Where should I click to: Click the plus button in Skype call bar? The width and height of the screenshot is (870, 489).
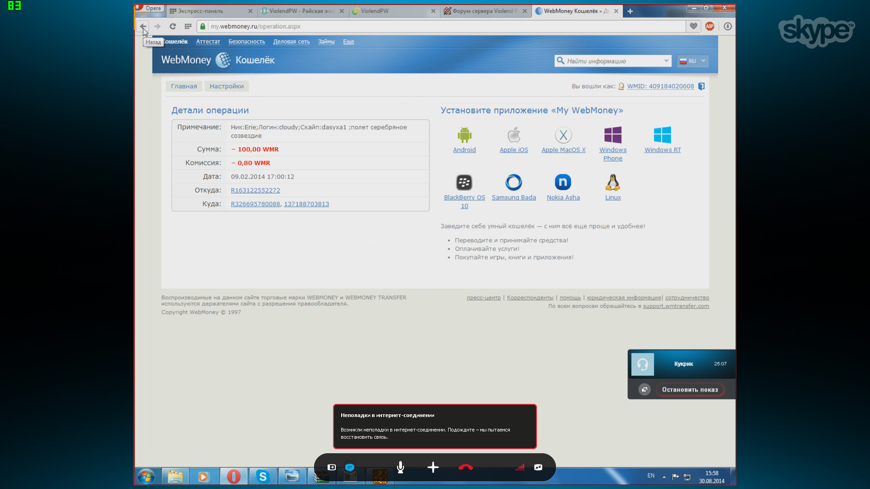point(433,467)
